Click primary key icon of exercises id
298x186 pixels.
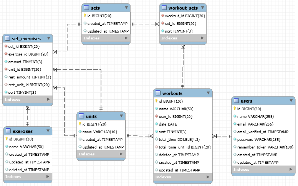point(7,139)
